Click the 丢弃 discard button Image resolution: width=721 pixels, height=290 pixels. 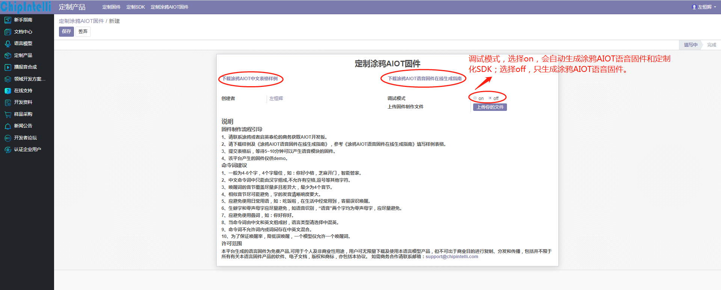pos(83,31)
